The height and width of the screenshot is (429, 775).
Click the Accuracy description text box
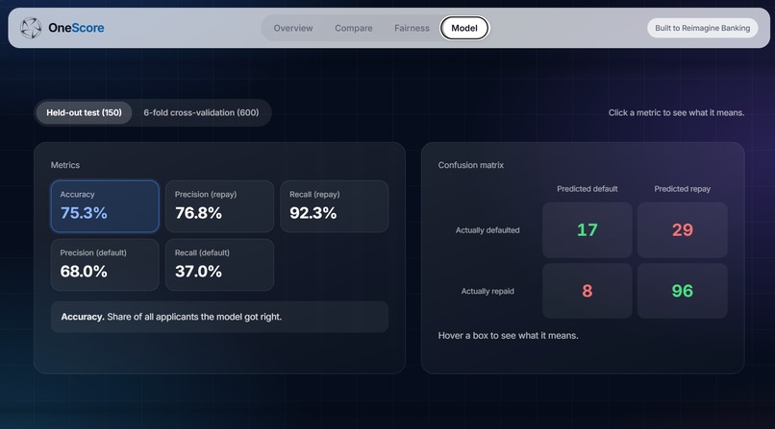[219, 317]
